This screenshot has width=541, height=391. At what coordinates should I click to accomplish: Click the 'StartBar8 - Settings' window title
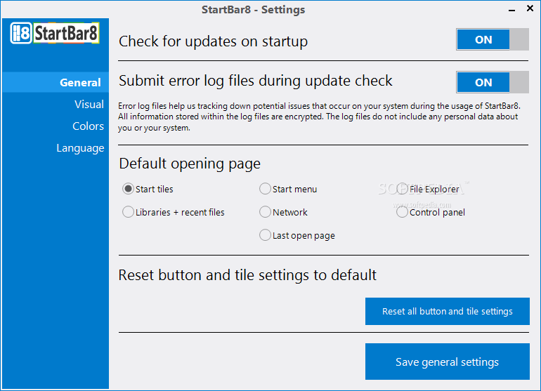coord(253,10)
